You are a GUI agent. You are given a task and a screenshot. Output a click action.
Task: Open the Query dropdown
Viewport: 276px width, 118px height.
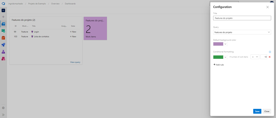click(x=242, y=32)
